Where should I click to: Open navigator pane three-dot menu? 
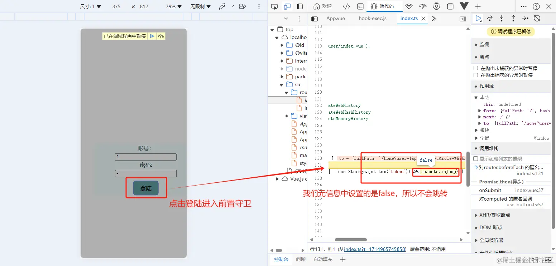[299, 19]
